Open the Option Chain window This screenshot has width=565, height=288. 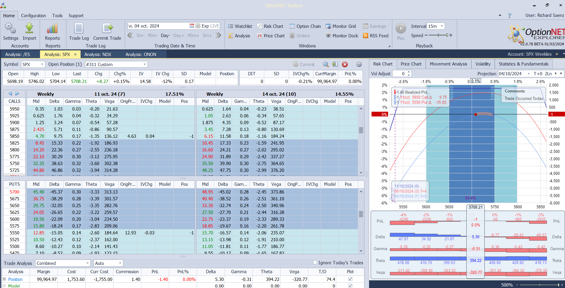[x=305, y=26]
